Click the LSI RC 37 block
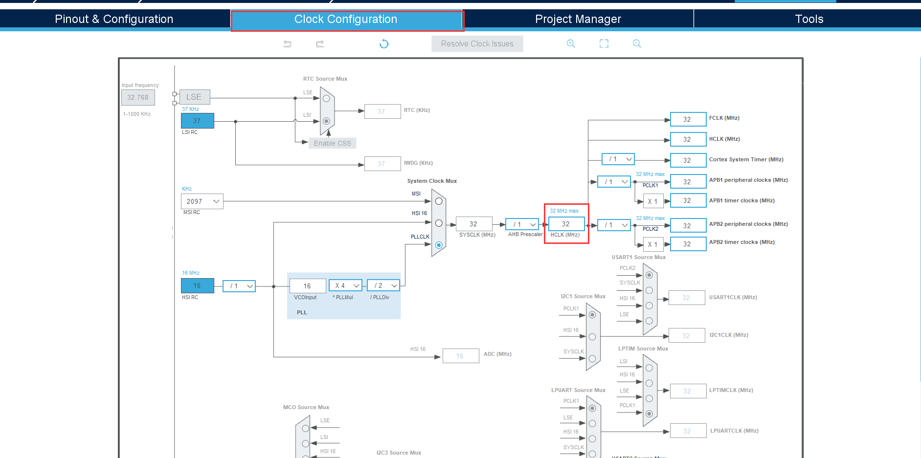The height and width of the screenshot is (458, 921). pyautogui.click(x=198, y=121)
